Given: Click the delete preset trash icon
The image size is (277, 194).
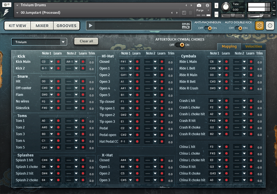Looking at the screenshot, I should (x=190, y=12).
